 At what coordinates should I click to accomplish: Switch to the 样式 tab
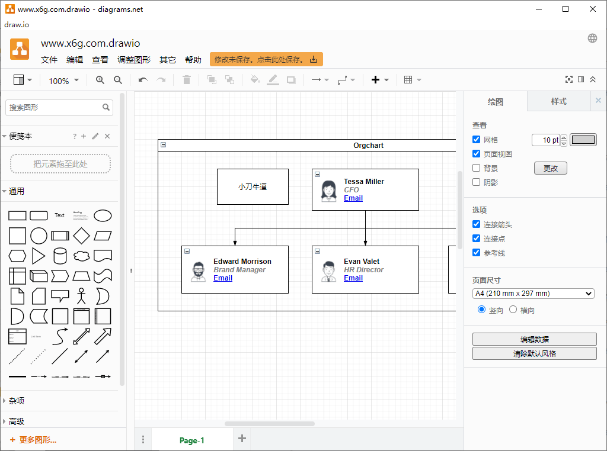pyautogui.click(x=558, y=101)
